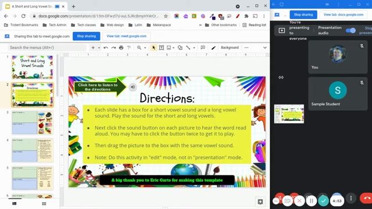Open the Other bookmarks folder
The image size is (372, 209).
click(x=221, y=25)
